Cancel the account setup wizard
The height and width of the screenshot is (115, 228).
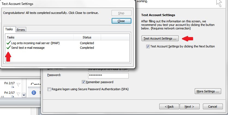coord(212,107)
